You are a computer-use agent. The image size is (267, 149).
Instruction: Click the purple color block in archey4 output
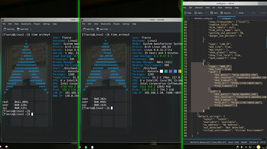171,71
